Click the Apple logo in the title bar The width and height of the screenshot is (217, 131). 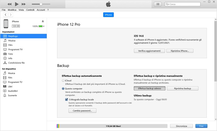click(108, 4)
